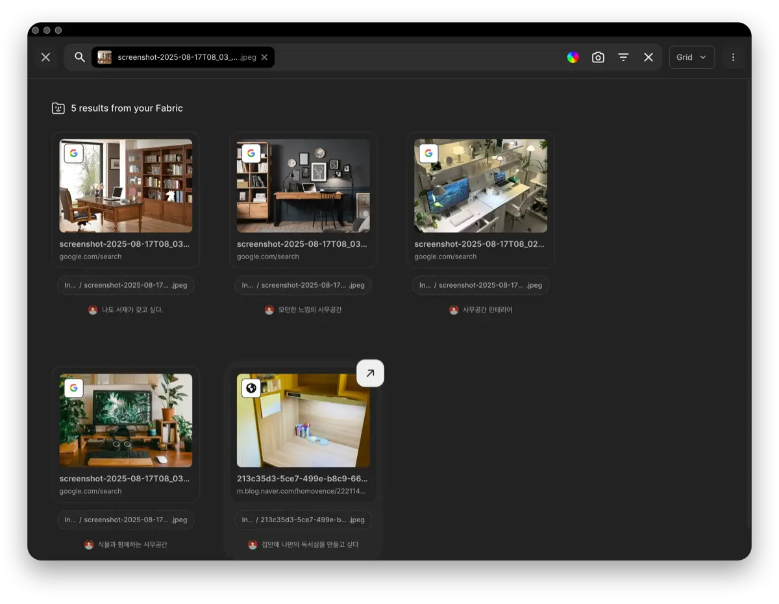Open the wooden bookshelf study thumbnail
Image resolution: width=779 pixels, height=604 pixels.
[126, 186]
